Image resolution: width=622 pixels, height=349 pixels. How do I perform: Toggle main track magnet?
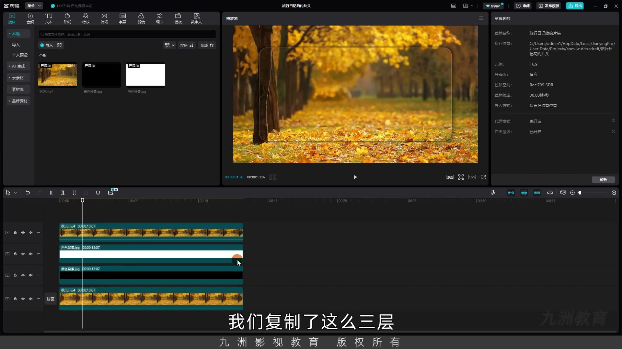coord(511,193)
